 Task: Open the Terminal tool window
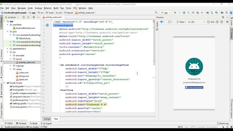[x=21, y=123]
